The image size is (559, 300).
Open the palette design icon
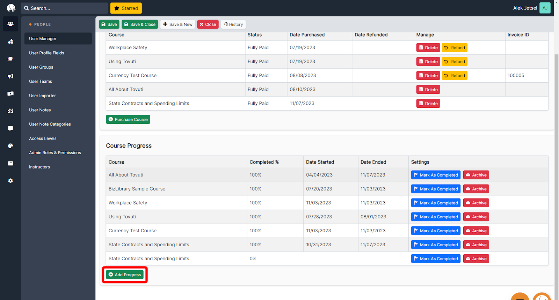coord(10,146)
